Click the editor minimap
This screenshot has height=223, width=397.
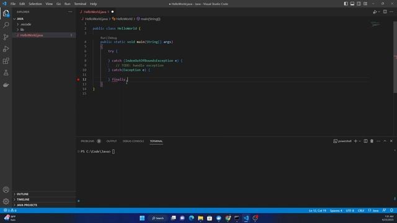pyautogui.click(x=375, y=24)
